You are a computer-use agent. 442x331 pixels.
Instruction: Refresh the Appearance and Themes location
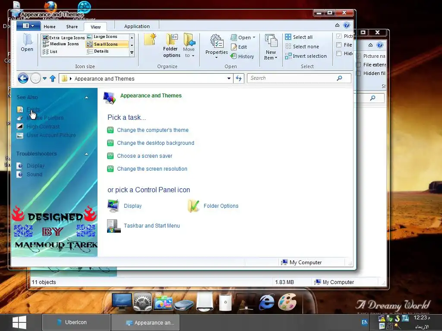(239, 78)
